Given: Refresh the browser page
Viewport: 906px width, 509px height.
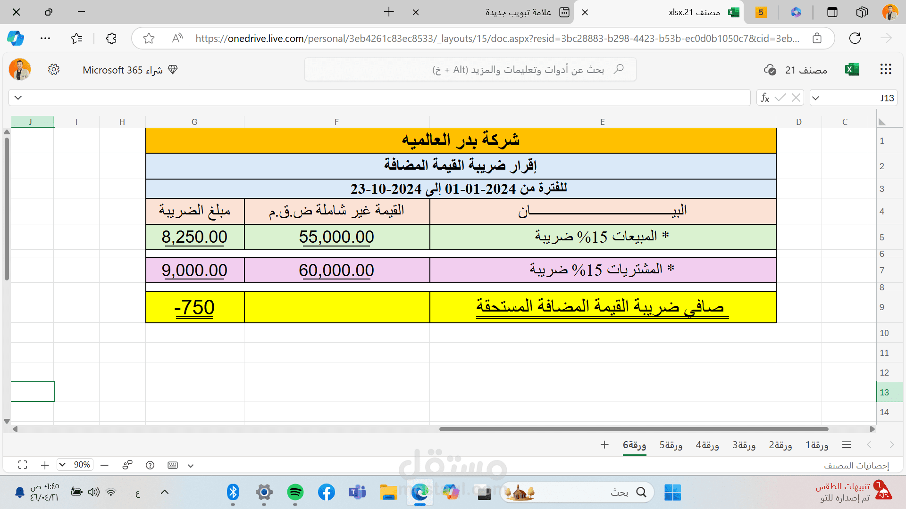Looking at the screenshot, I should click(x=855, y=38).
